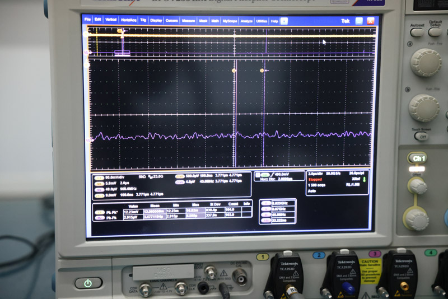Open the Cursors menu
This screenshot has height=299, width=448.
[172, 20]
